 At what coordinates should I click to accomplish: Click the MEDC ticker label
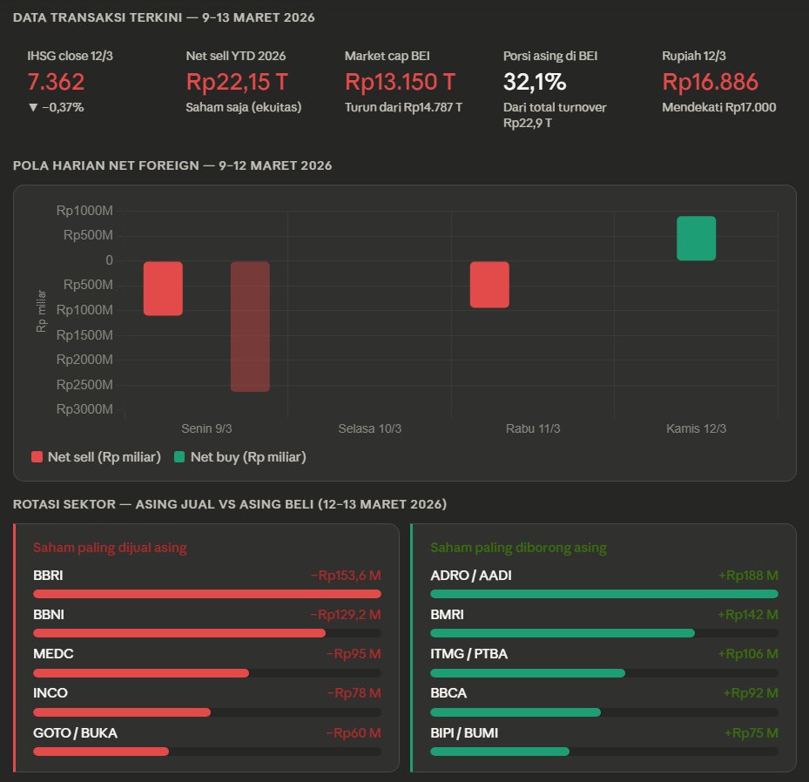coord(53,654)
